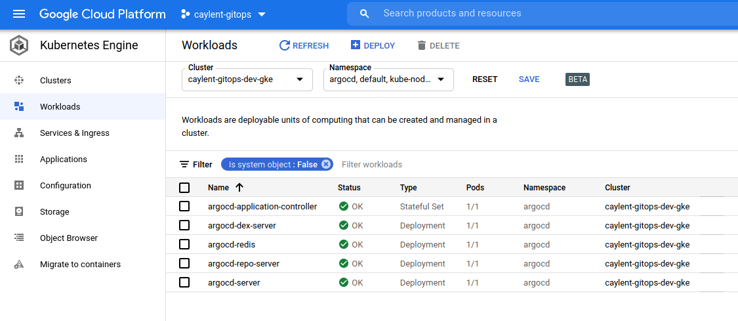This screenshot has height=321, width=738.
Task: Open the Object Browser menu item
Action: coord(69,238)
